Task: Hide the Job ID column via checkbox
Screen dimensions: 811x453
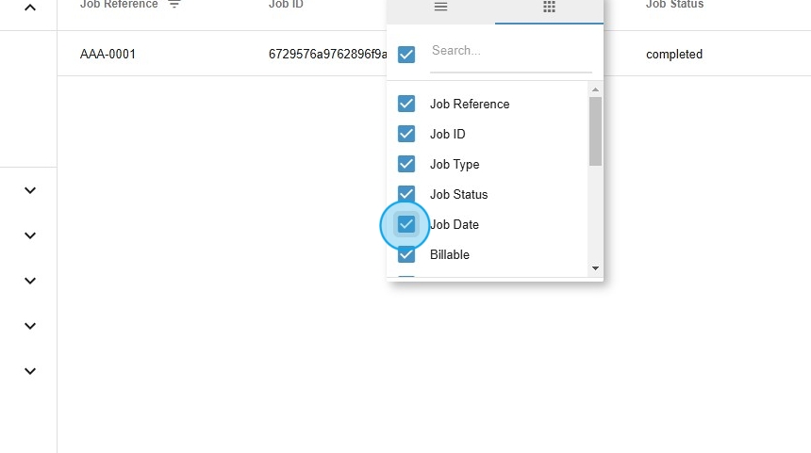Action: [406, 134]
